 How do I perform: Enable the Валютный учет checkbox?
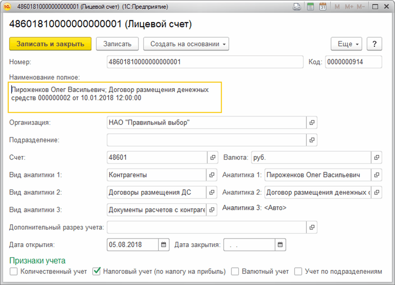click(x=235, y=271)
